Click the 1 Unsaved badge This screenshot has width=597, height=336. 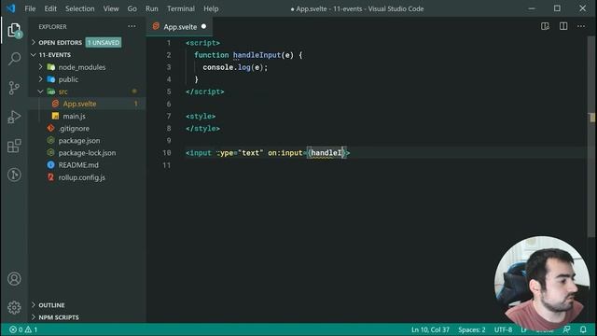[104, 42]
